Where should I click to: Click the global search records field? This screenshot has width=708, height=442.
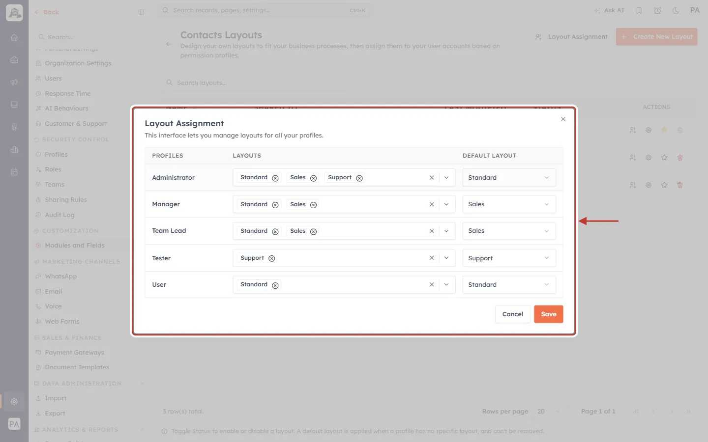pos(265,10)
